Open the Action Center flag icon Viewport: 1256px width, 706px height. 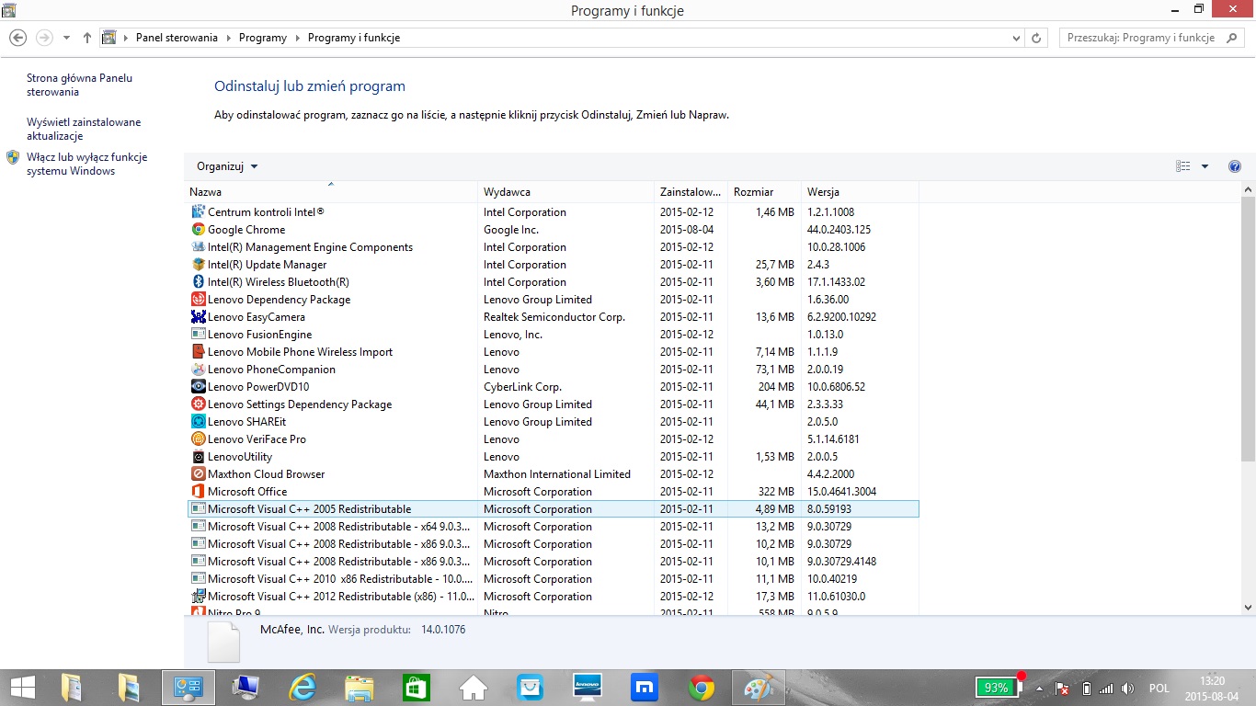pos(1061,689)
